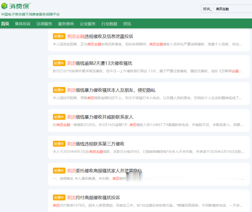View 美团委托催收高频骚扰家人 complaint
The image size is (252, 212).
tap(104, 171)
